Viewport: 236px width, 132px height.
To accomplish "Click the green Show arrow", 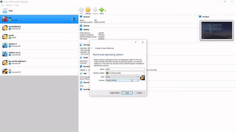I will coord(101,10).
